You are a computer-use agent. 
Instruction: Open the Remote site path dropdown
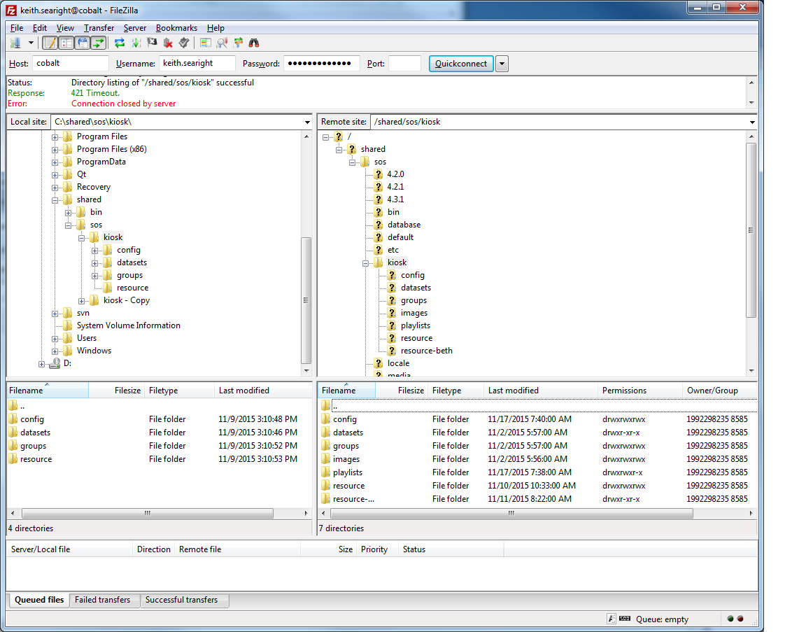(x=752, y=122)
